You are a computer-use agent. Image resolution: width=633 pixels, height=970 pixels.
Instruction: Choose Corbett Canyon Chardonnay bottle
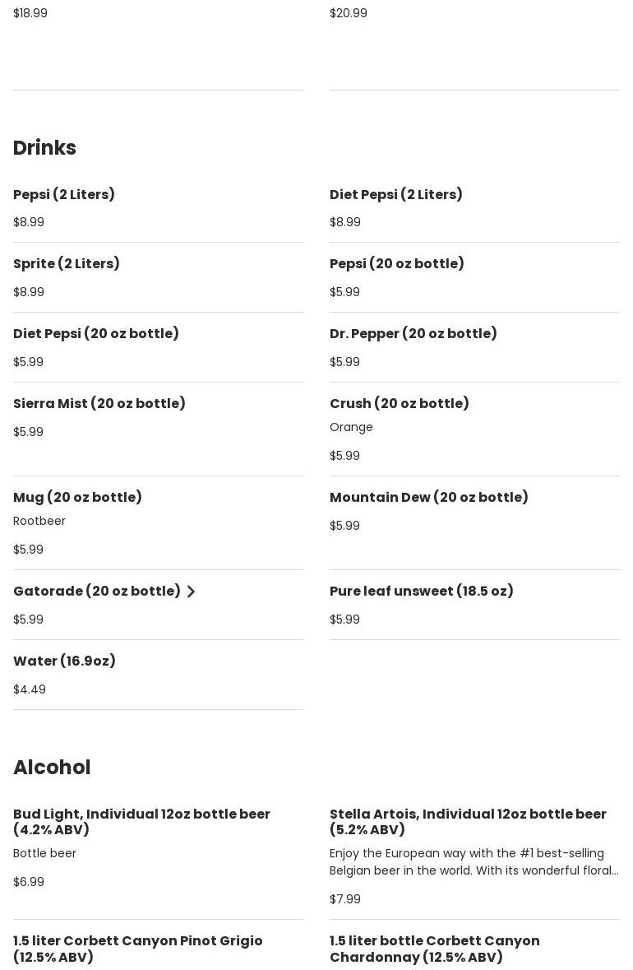pos(435,949)
